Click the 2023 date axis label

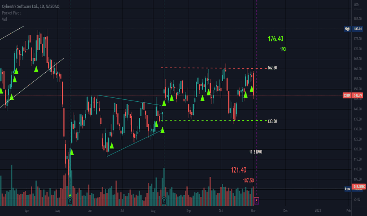[318, 211]
